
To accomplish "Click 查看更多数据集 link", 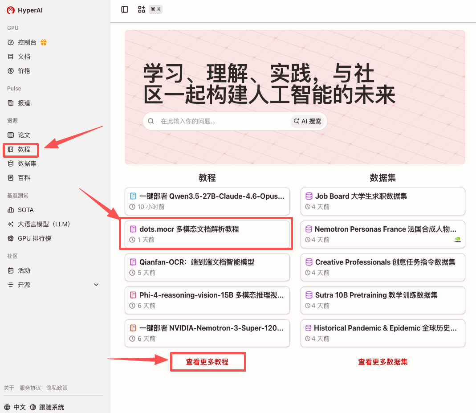I will (x=382, y=362).
